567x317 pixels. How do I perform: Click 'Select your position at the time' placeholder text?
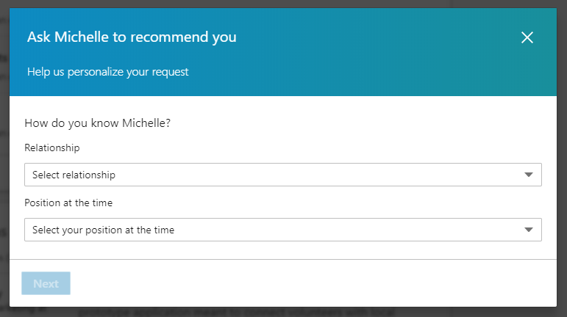pyautogui.click(x=103, y=230)
